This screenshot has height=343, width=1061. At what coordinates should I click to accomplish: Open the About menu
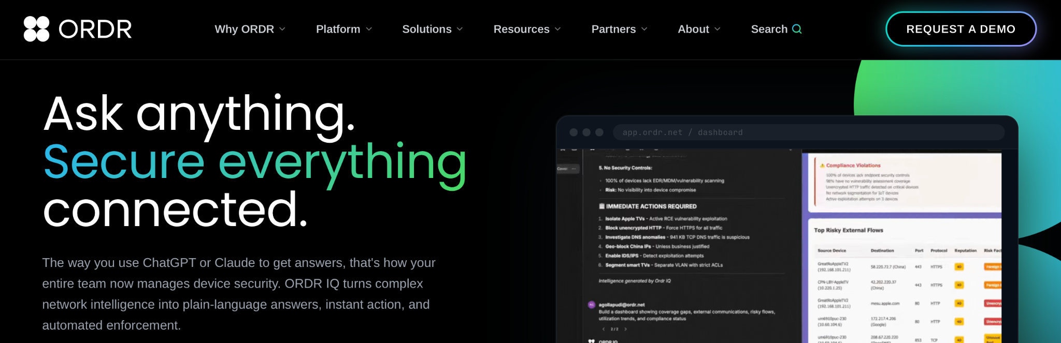coord(699,29)
